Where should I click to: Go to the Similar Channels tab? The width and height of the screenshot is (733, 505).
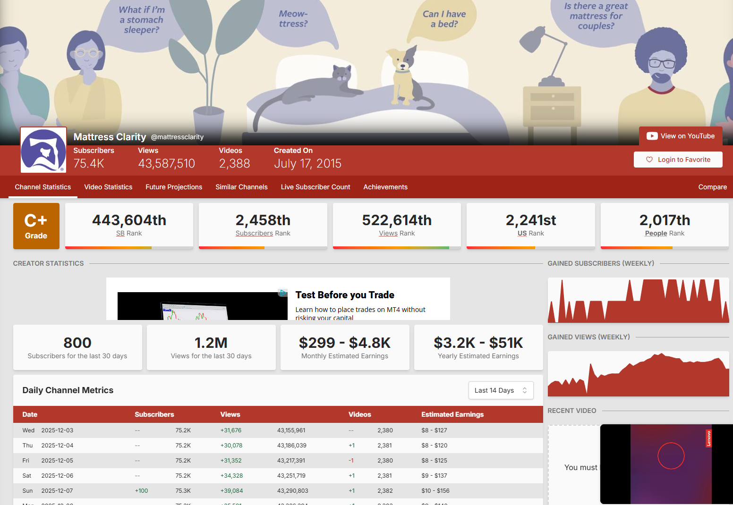(x=241, y=187)
